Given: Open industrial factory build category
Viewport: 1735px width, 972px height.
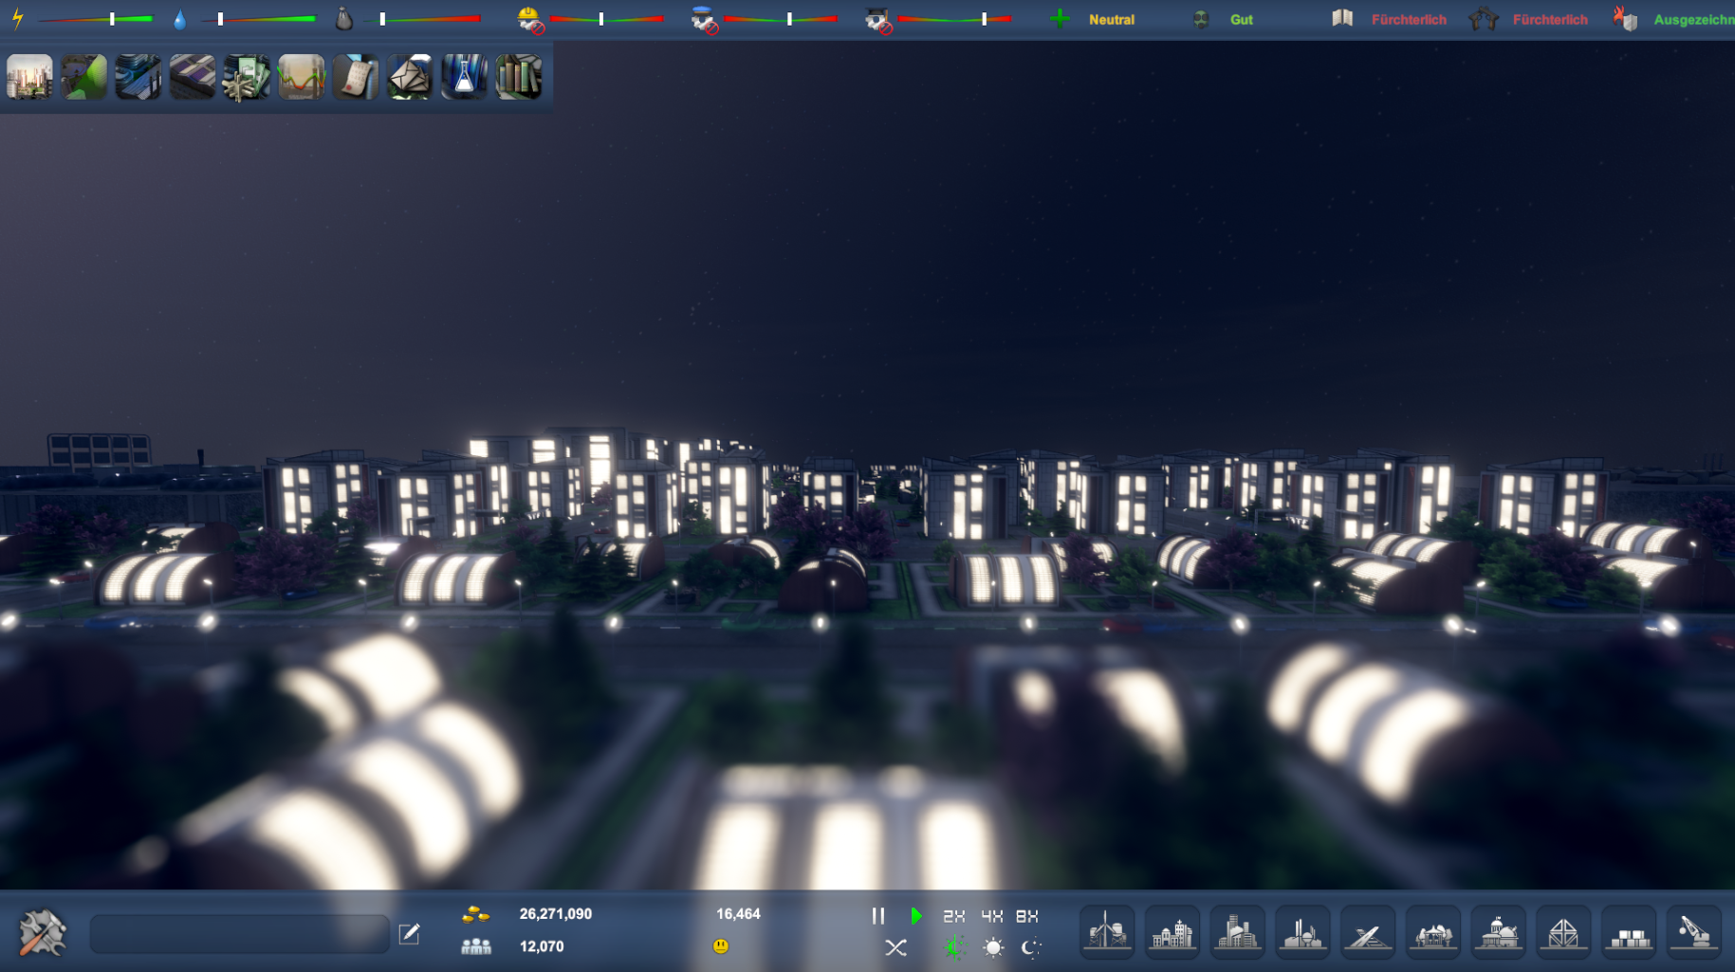Looking at the screenshot, I should click(1303, 932).
